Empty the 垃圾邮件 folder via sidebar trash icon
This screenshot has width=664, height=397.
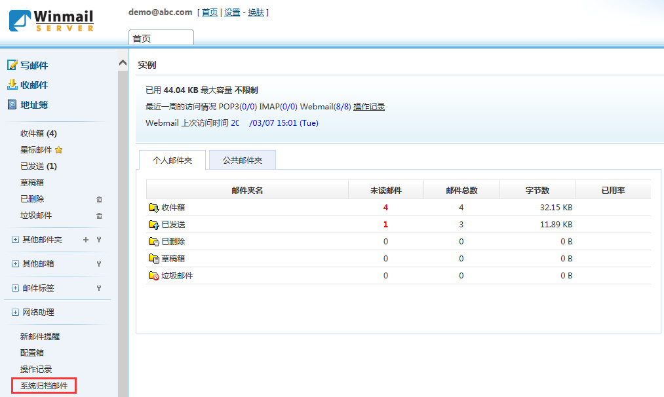pyautogui.click(x=100, y=216)
